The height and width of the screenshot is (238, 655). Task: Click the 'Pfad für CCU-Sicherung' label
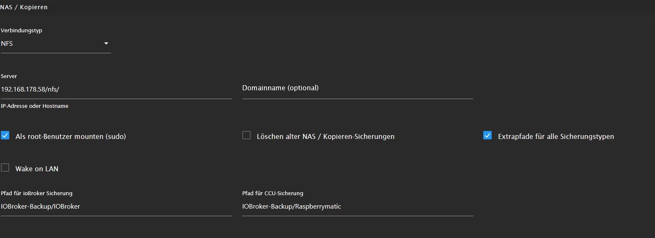click(x=272, y=193)
